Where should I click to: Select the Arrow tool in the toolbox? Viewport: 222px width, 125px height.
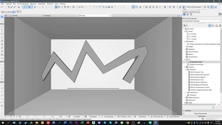(x=2, y=17)
